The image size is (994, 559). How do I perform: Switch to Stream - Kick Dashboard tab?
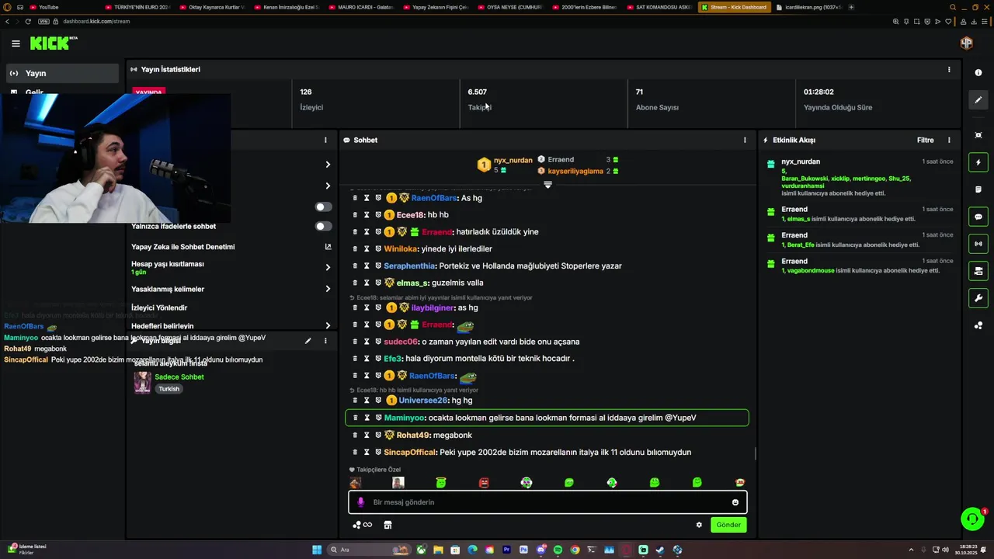(734, 7)
